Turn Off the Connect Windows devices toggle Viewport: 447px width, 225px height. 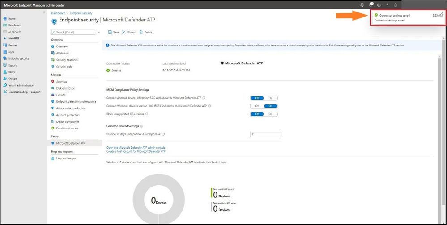pyautogui.click(x=257, y=106)
